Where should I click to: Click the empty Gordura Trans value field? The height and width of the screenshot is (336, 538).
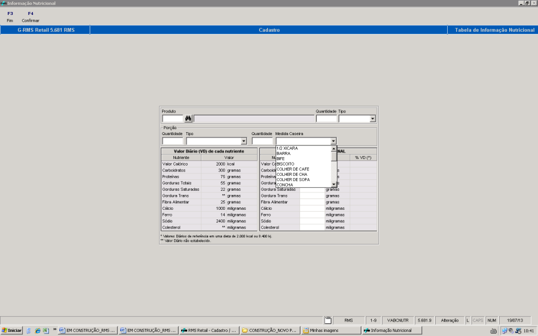tap(312, 196)
